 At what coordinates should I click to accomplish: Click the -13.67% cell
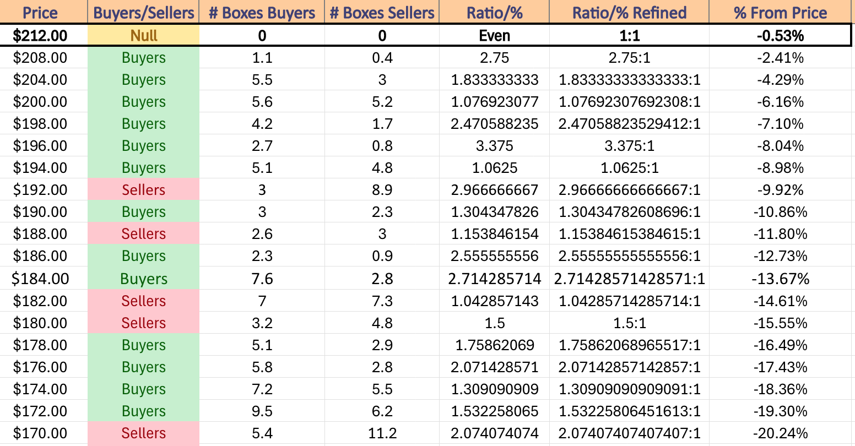pos(781,278)
